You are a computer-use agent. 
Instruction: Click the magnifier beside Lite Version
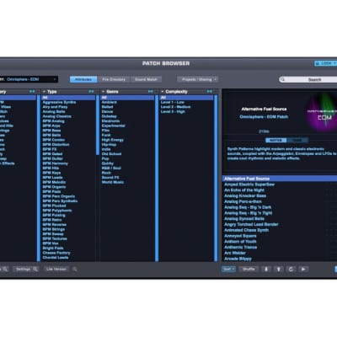[75, 269]
